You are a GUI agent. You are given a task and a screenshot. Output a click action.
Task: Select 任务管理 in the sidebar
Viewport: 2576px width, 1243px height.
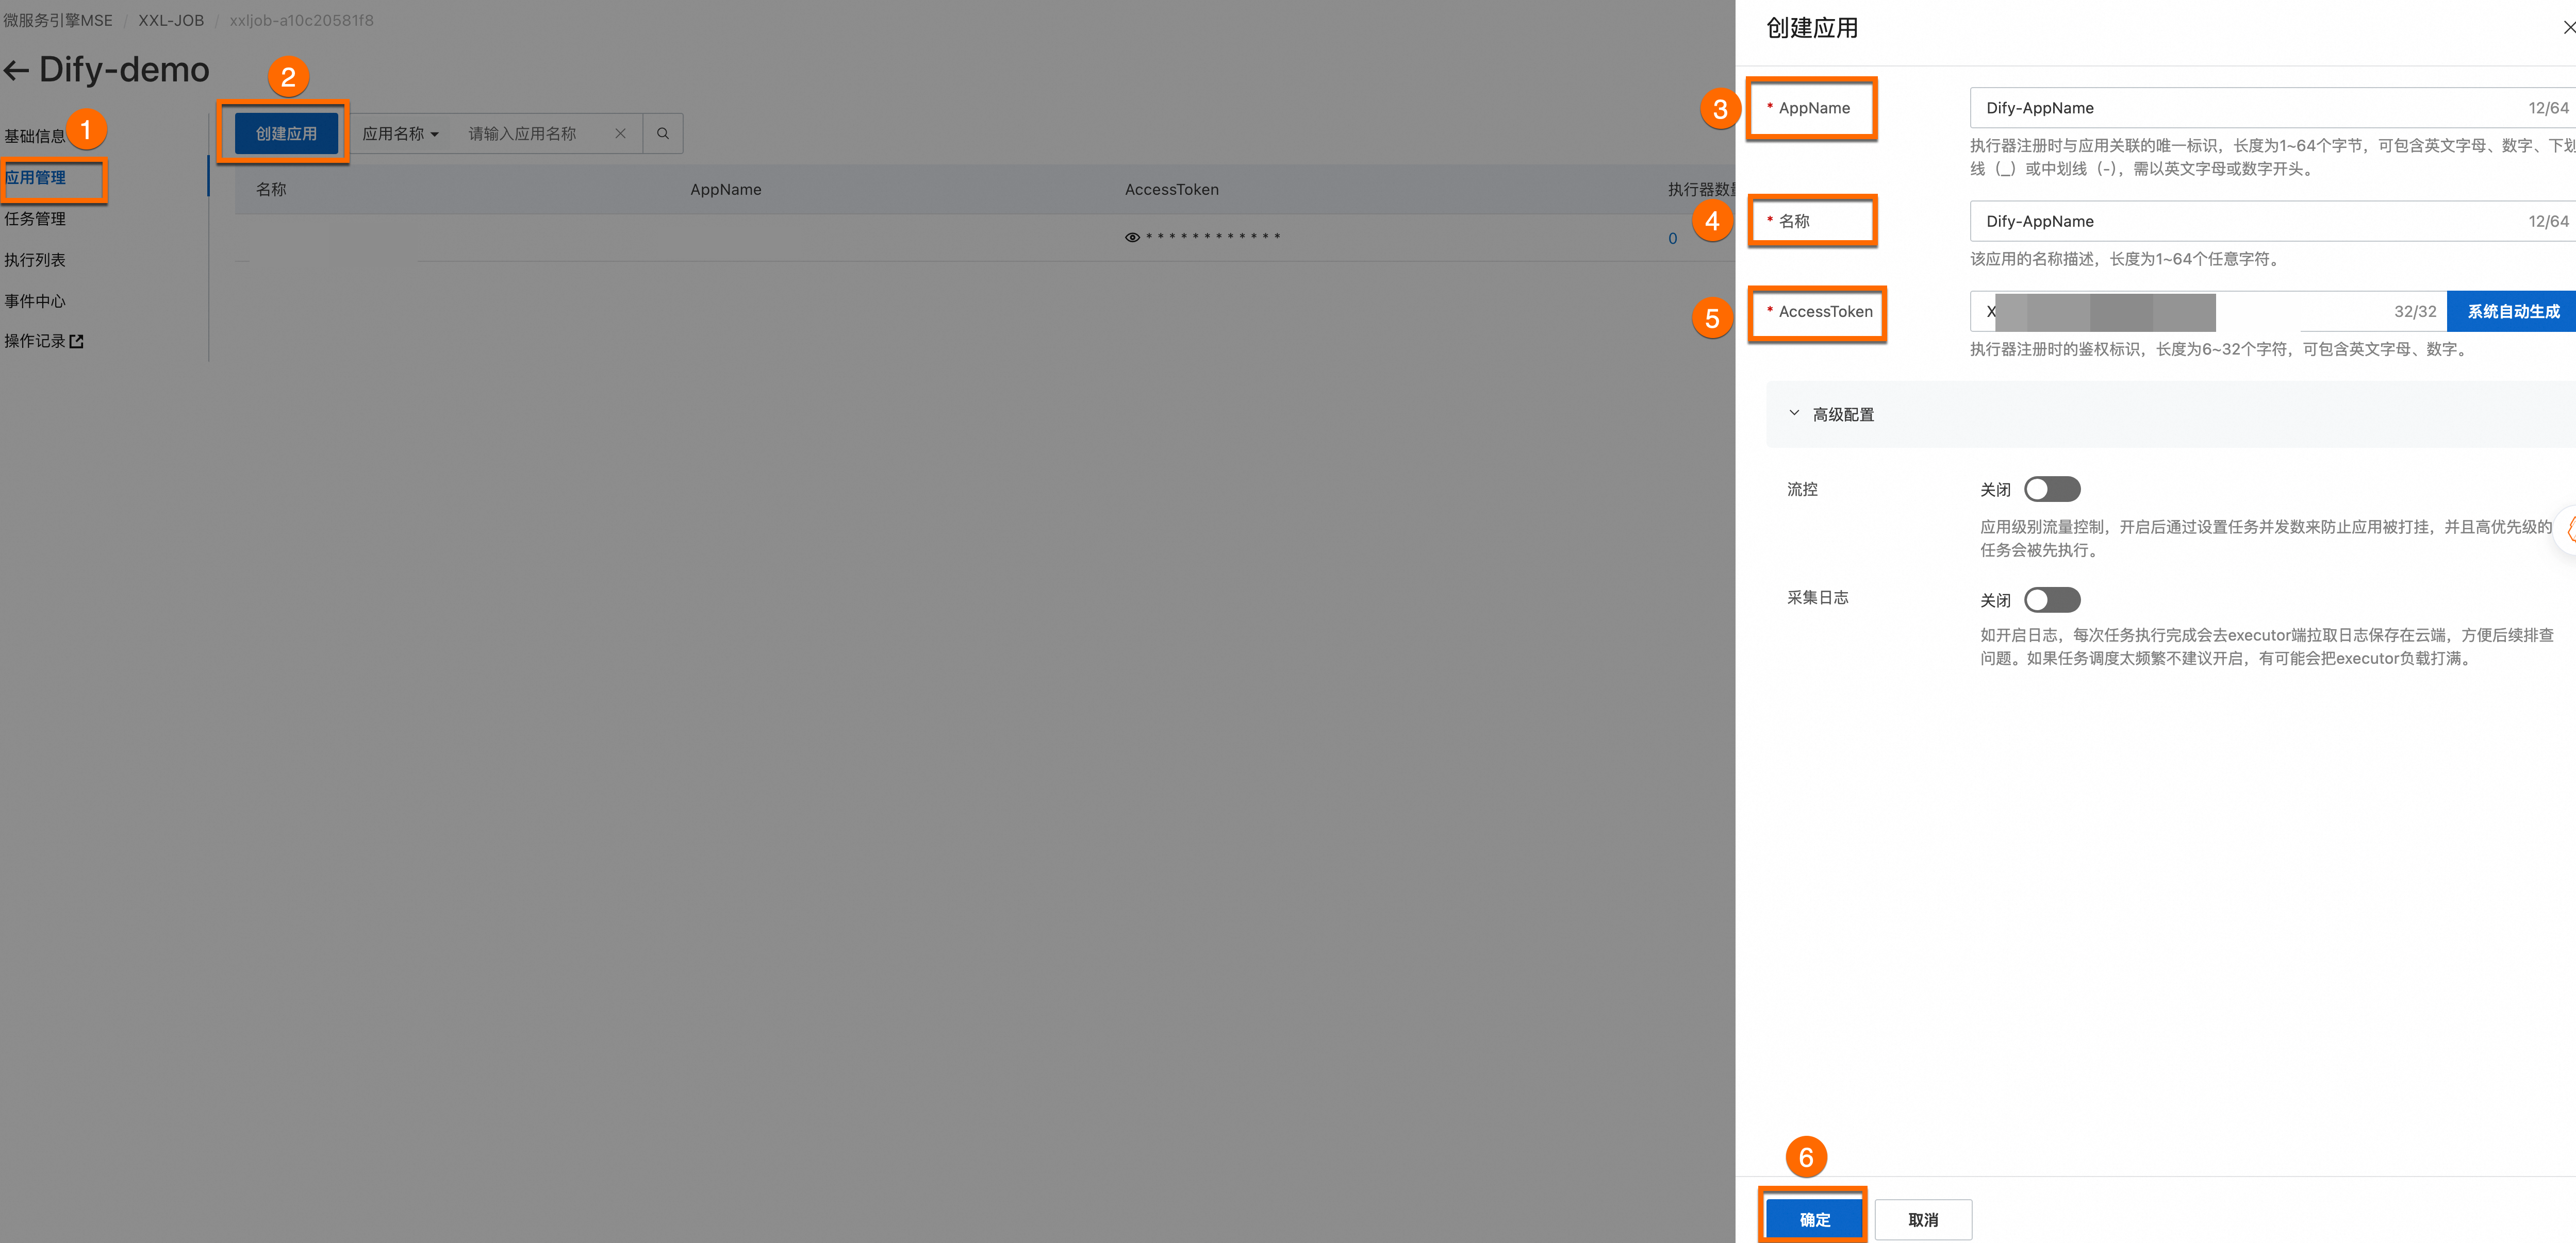click(x=35, y=219)
